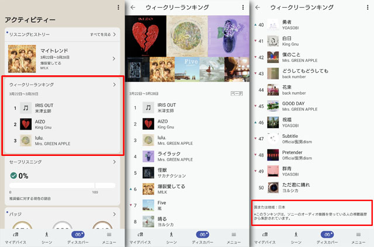Tap メニュー hamburger icon in left screen's bottom bar
This screenshot has height=247, width=374.
109,235
